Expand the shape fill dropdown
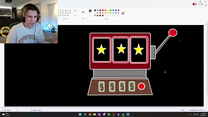208x117 pixels. pos(77,15)
